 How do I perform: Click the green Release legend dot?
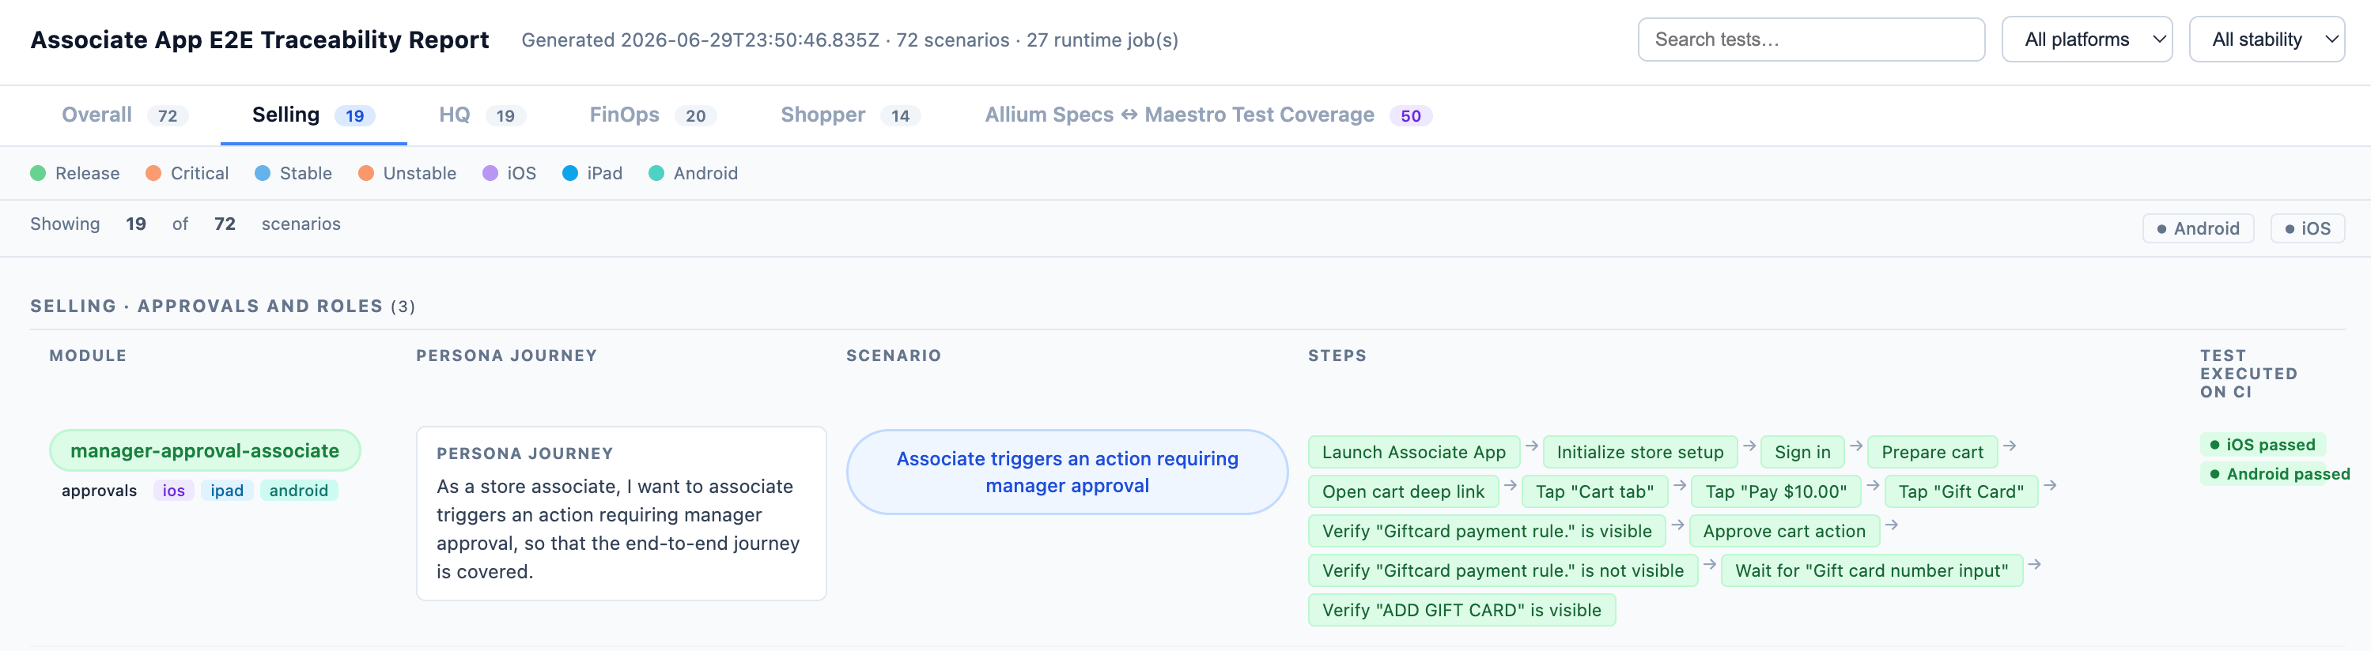38,173
